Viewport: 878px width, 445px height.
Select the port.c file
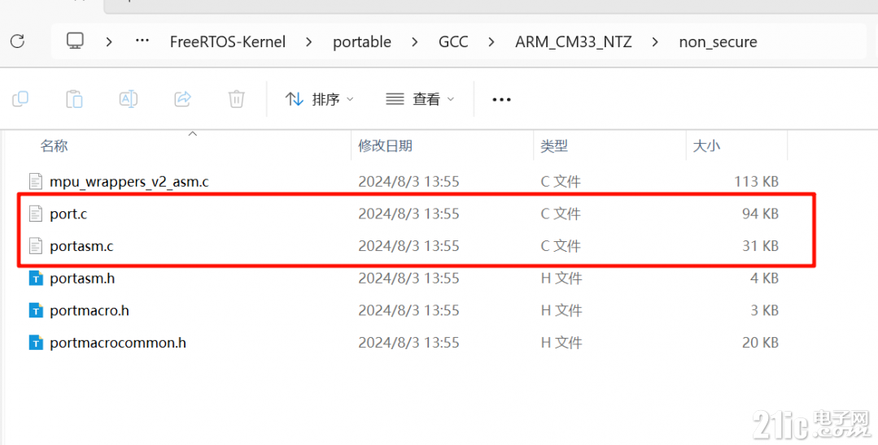pyautogui.click(x=68, y=214)
